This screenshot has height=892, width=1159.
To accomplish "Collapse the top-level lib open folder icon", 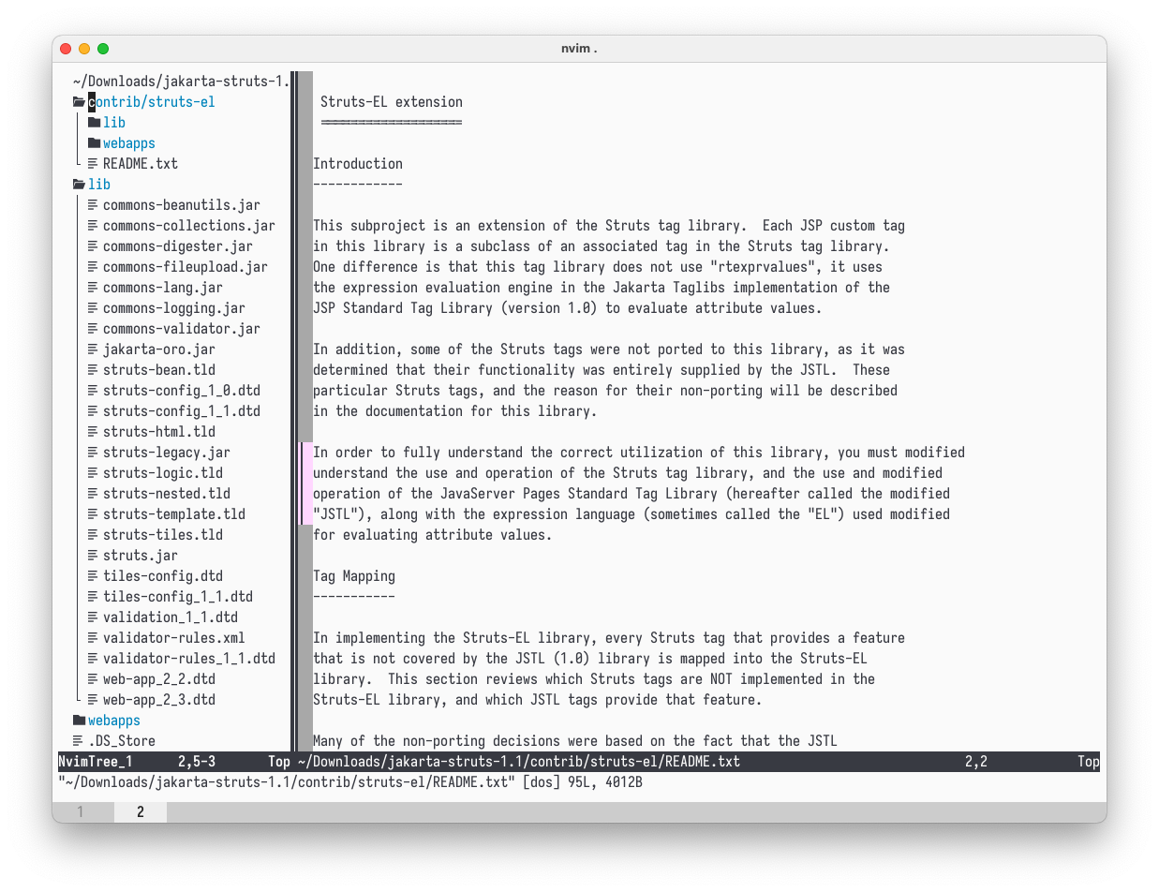I will pos(79,185).
